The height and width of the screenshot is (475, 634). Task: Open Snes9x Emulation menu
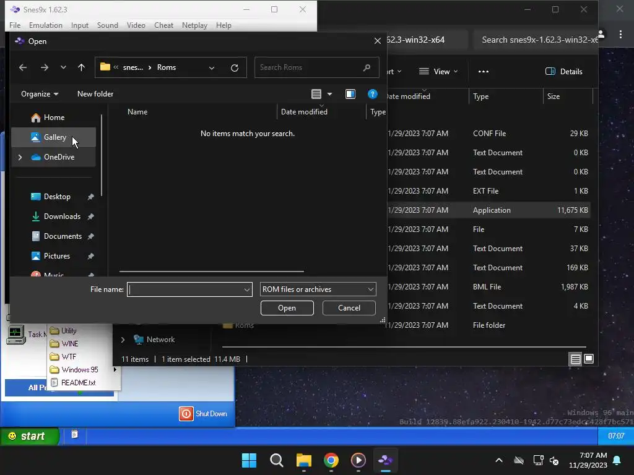coord(46,25)
